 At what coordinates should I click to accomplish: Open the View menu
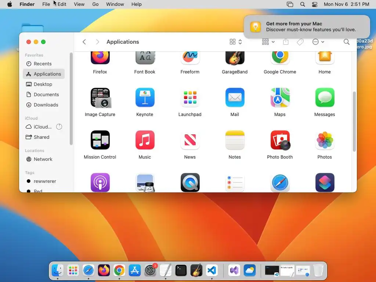point(79,4)
